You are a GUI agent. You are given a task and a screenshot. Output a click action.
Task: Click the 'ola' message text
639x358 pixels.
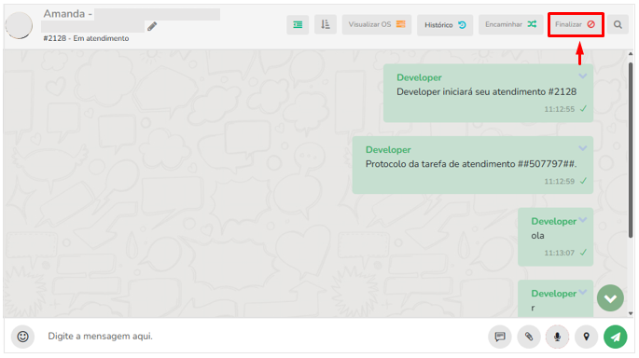pos(537,236)
